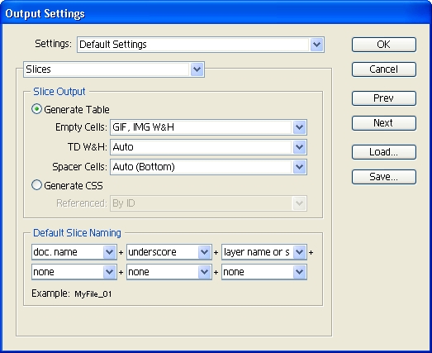Select the Generate CSS radio button
432x353 pixels.
click(36, 185)
